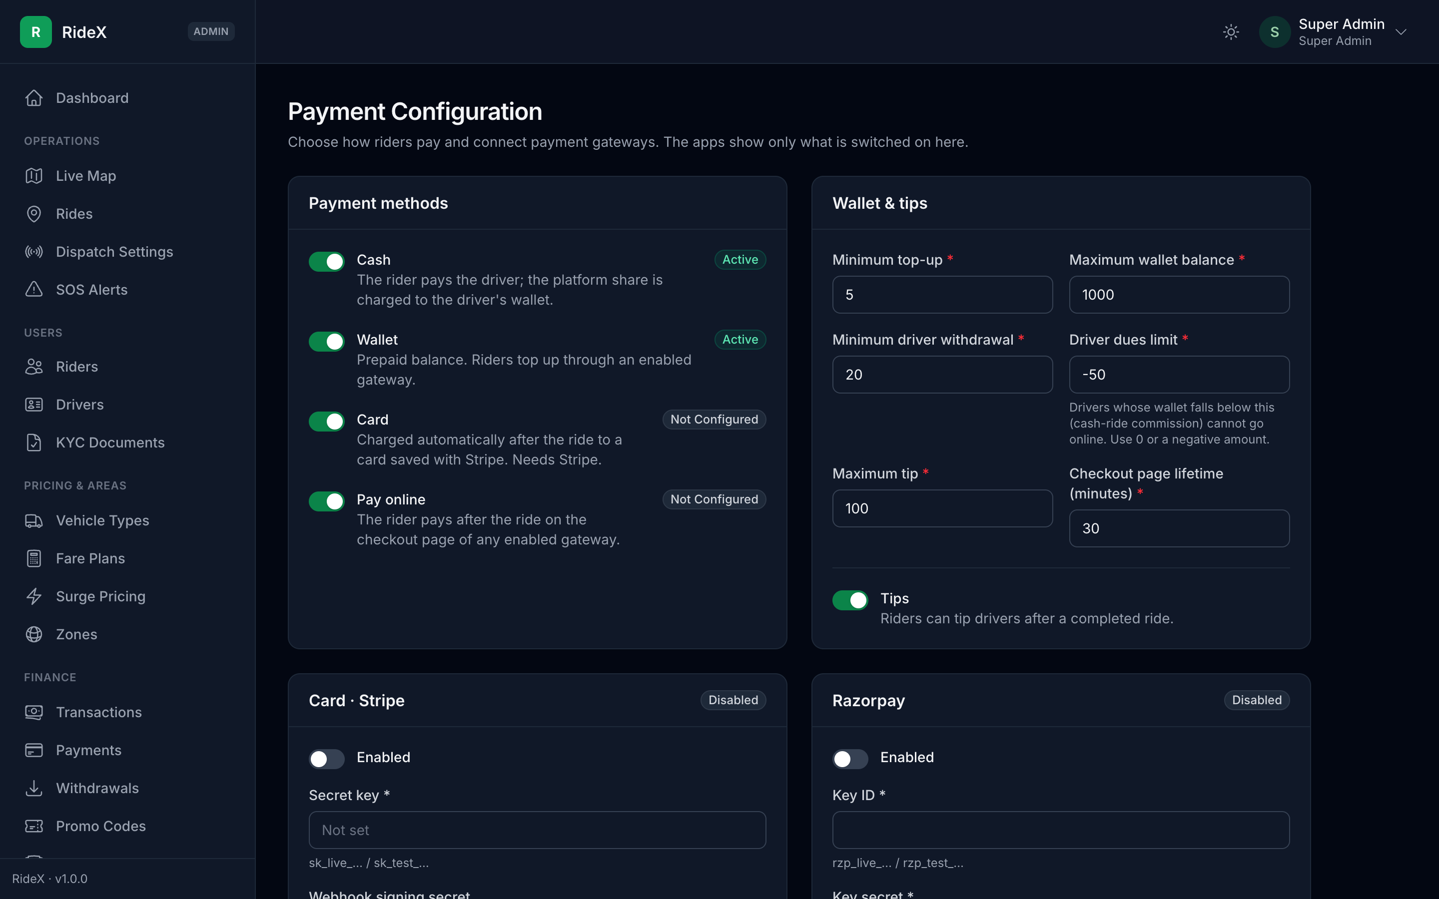Image resolution: width=1439 pixels, height=899 pixels.
Task: Open the Live Map icon in sidebar
Action: (34, 176)
